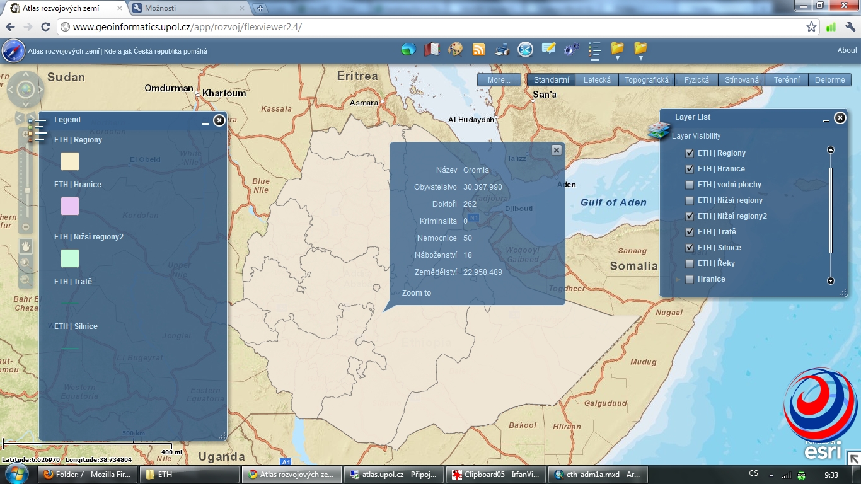Enable the ETH | Řeky layer

(690, 263)
